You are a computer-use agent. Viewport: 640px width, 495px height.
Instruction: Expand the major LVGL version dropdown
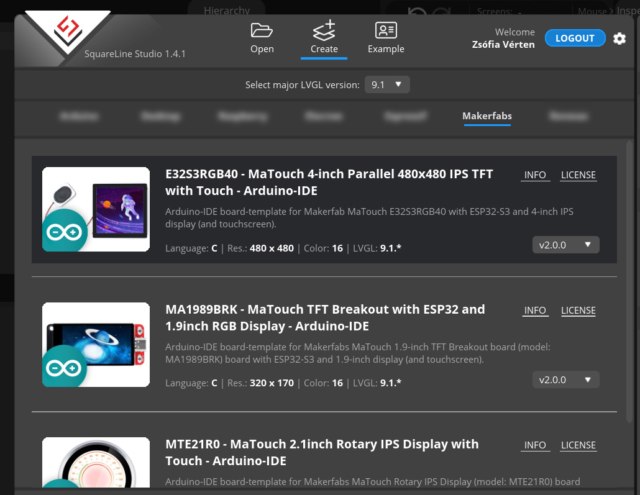[x=387, y=84]
